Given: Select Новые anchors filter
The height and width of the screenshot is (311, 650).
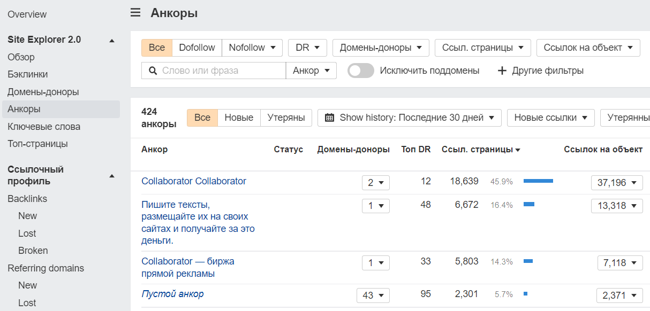Looking at the screenshot, I should [239, 118].
